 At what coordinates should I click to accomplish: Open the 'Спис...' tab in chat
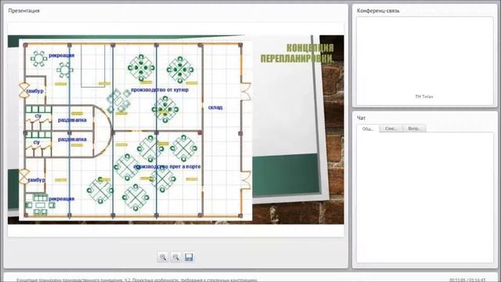point(391,128)
